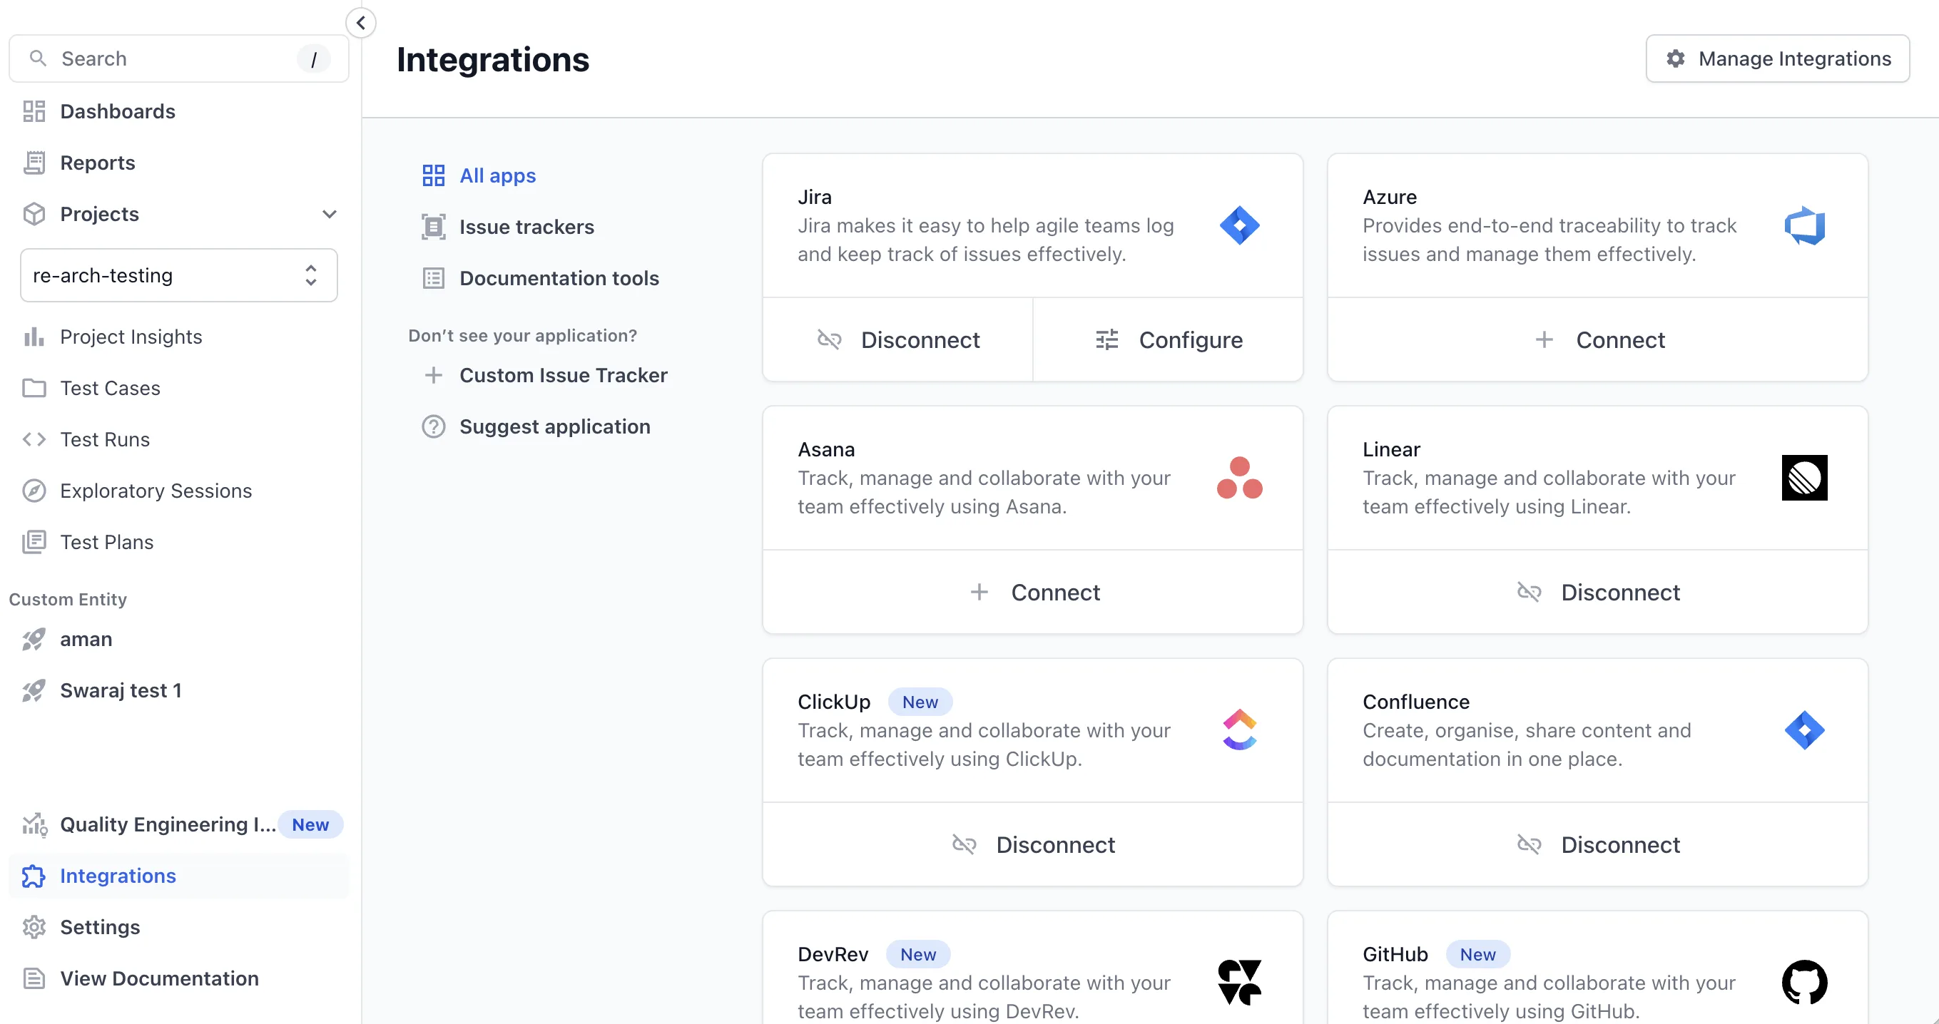Viewport: 1939px width, 1024px height.
Task: Click the rocket icon beside aman
Action: pos(34,639)
